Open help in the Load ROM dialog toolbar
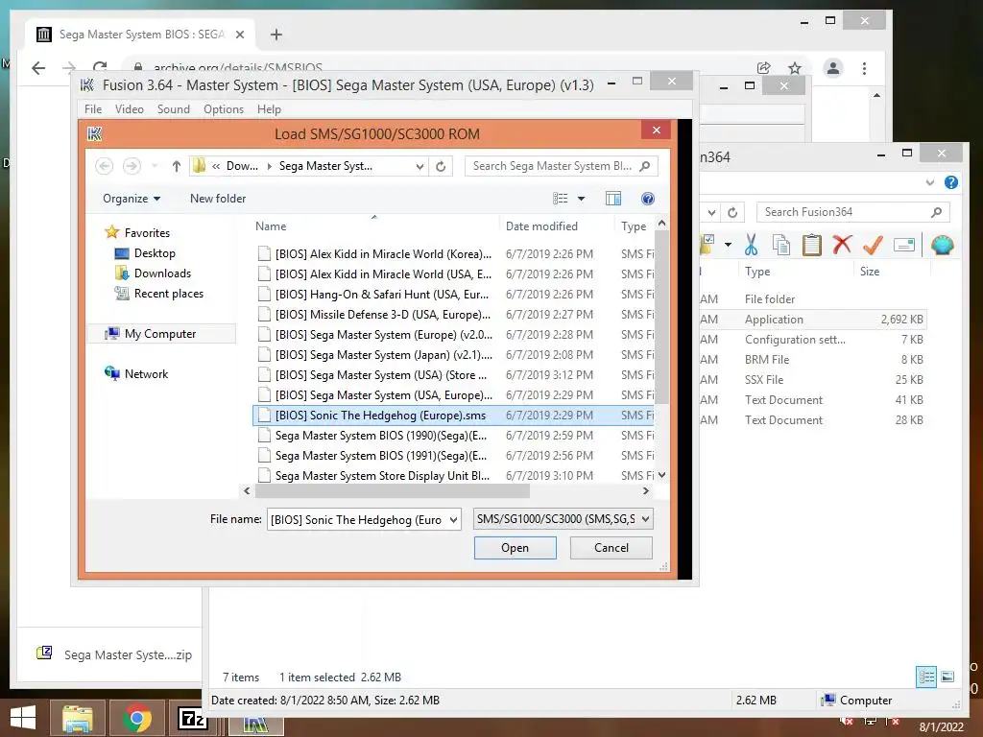Image resolution: width=983 pixels, height=737 pixels. tap(648, 199)
